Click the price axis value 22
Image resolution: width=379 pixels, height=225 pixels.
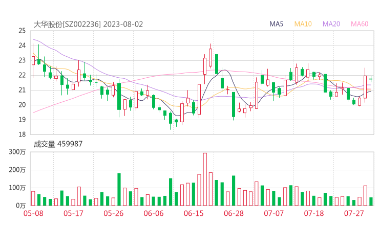[x=22, y=75]
